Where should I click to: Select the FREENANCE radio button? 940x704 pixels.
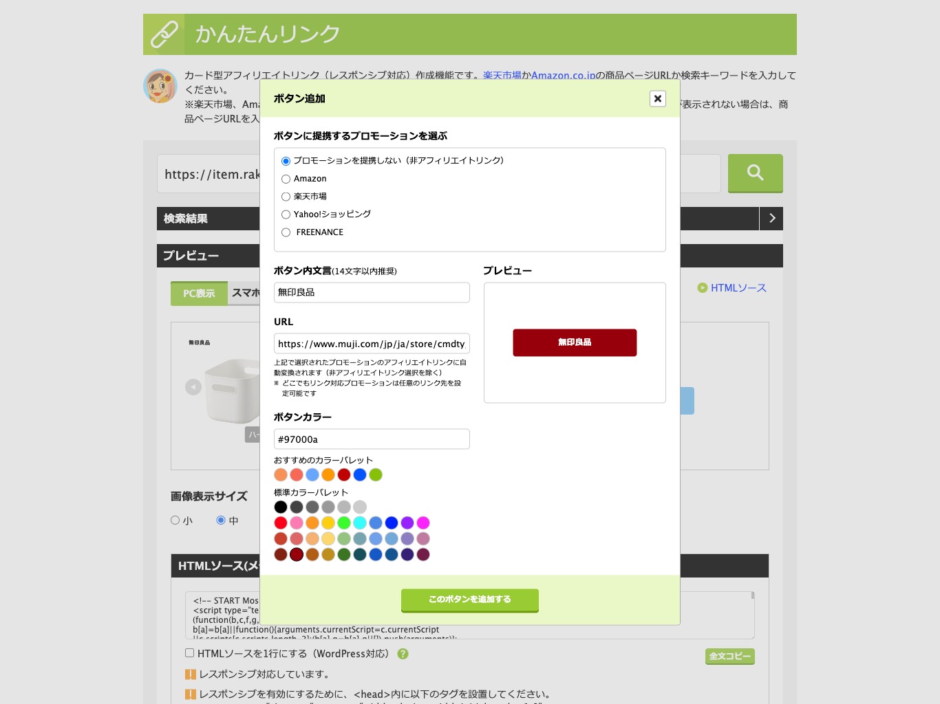pos(286,232)
